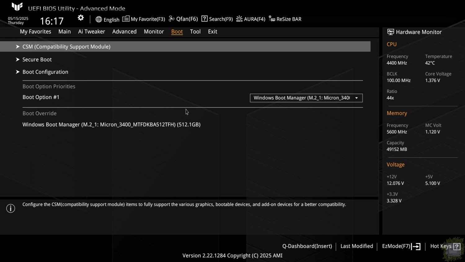This screenshot has width=465, height=262.
Task: Open the settings gear icon
Action: [x=81, y=18]
